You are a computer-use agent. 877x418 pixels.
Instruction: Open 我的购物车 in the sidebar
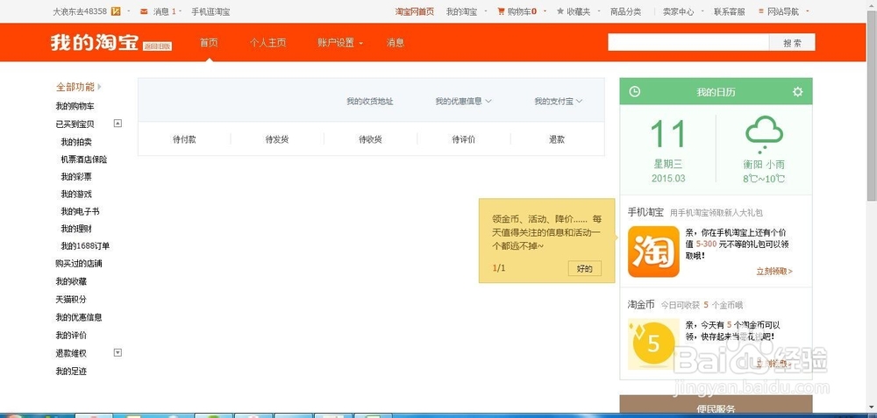(x=75, y=106)
